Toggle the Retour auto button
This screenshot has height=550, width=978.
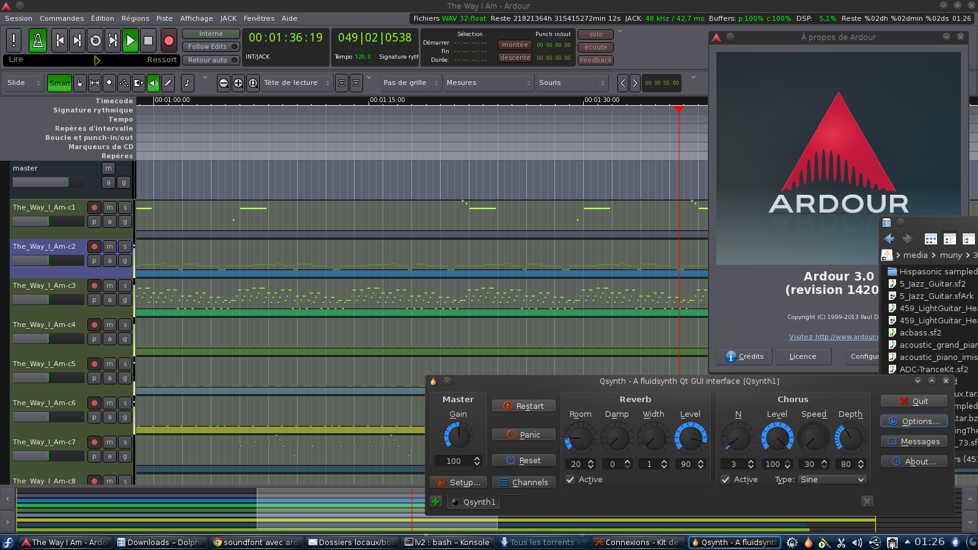[x=211, y=60]
